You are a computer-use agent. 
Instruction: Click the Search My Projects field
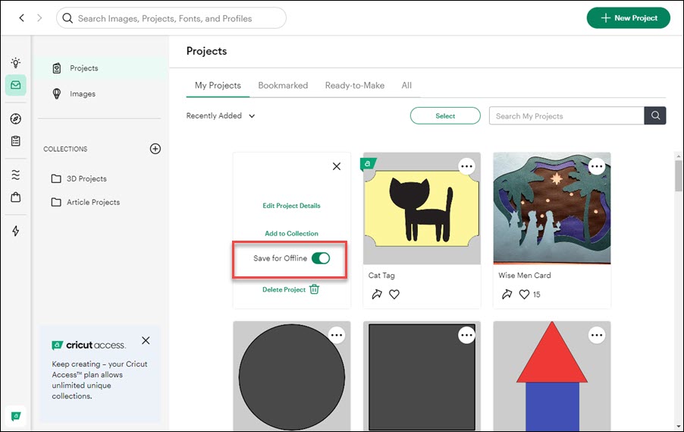pos(566,116)
